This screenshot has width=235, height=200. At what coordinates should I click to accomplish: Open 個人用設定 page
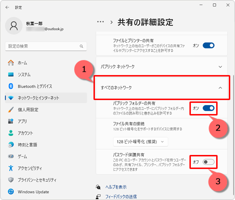[46, 109]
